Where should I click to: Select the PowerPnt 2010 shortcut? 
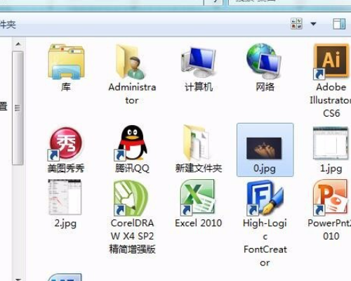(331, 197)
